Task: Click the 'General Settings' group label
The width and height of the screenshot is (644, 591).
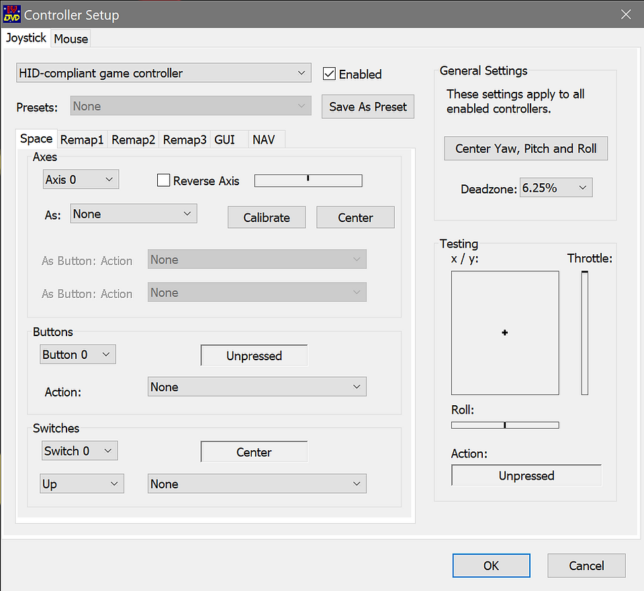Action: click(484, 70)
